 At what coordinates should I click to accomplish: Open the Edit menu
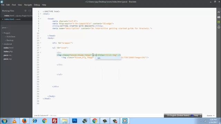(x=8, y=5)
